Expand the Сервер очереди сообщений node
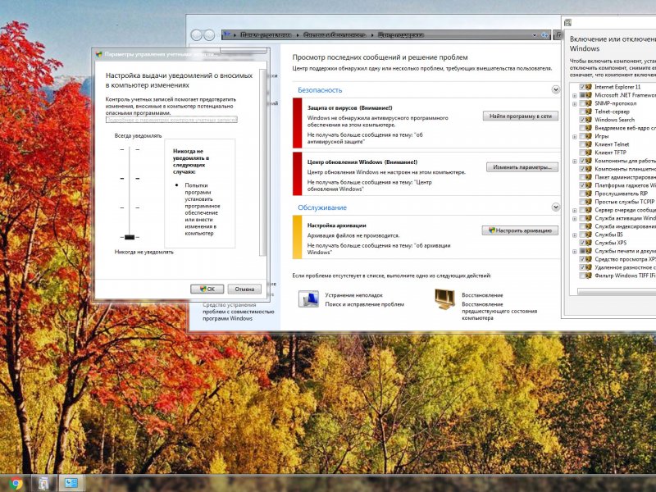 [x=575, y=211]
